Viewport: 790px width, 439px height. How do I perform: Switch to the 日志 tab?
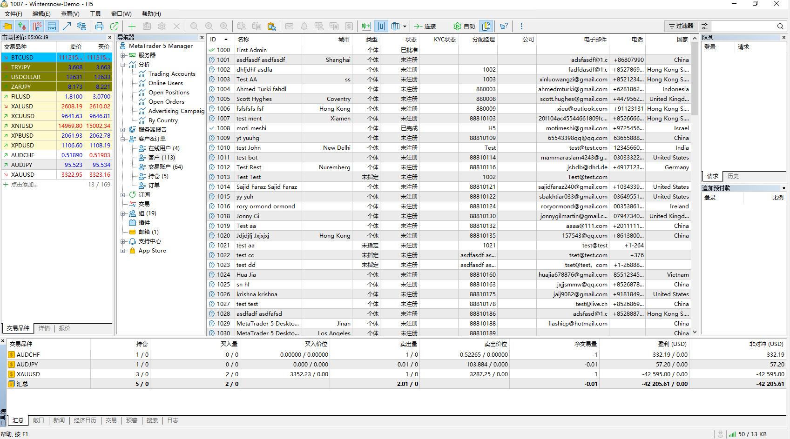pyautogui.click(x=173, y=420)
